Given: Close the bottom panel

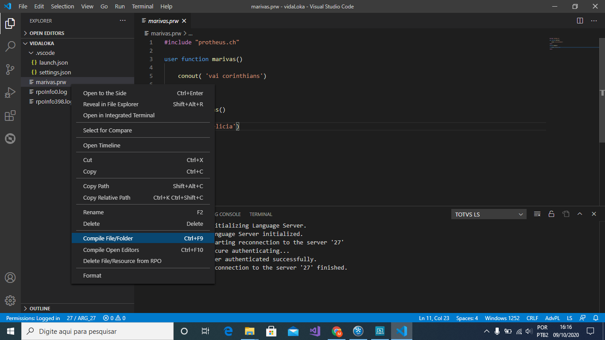Looking at the screenshot, I should (x=594, y=214).
